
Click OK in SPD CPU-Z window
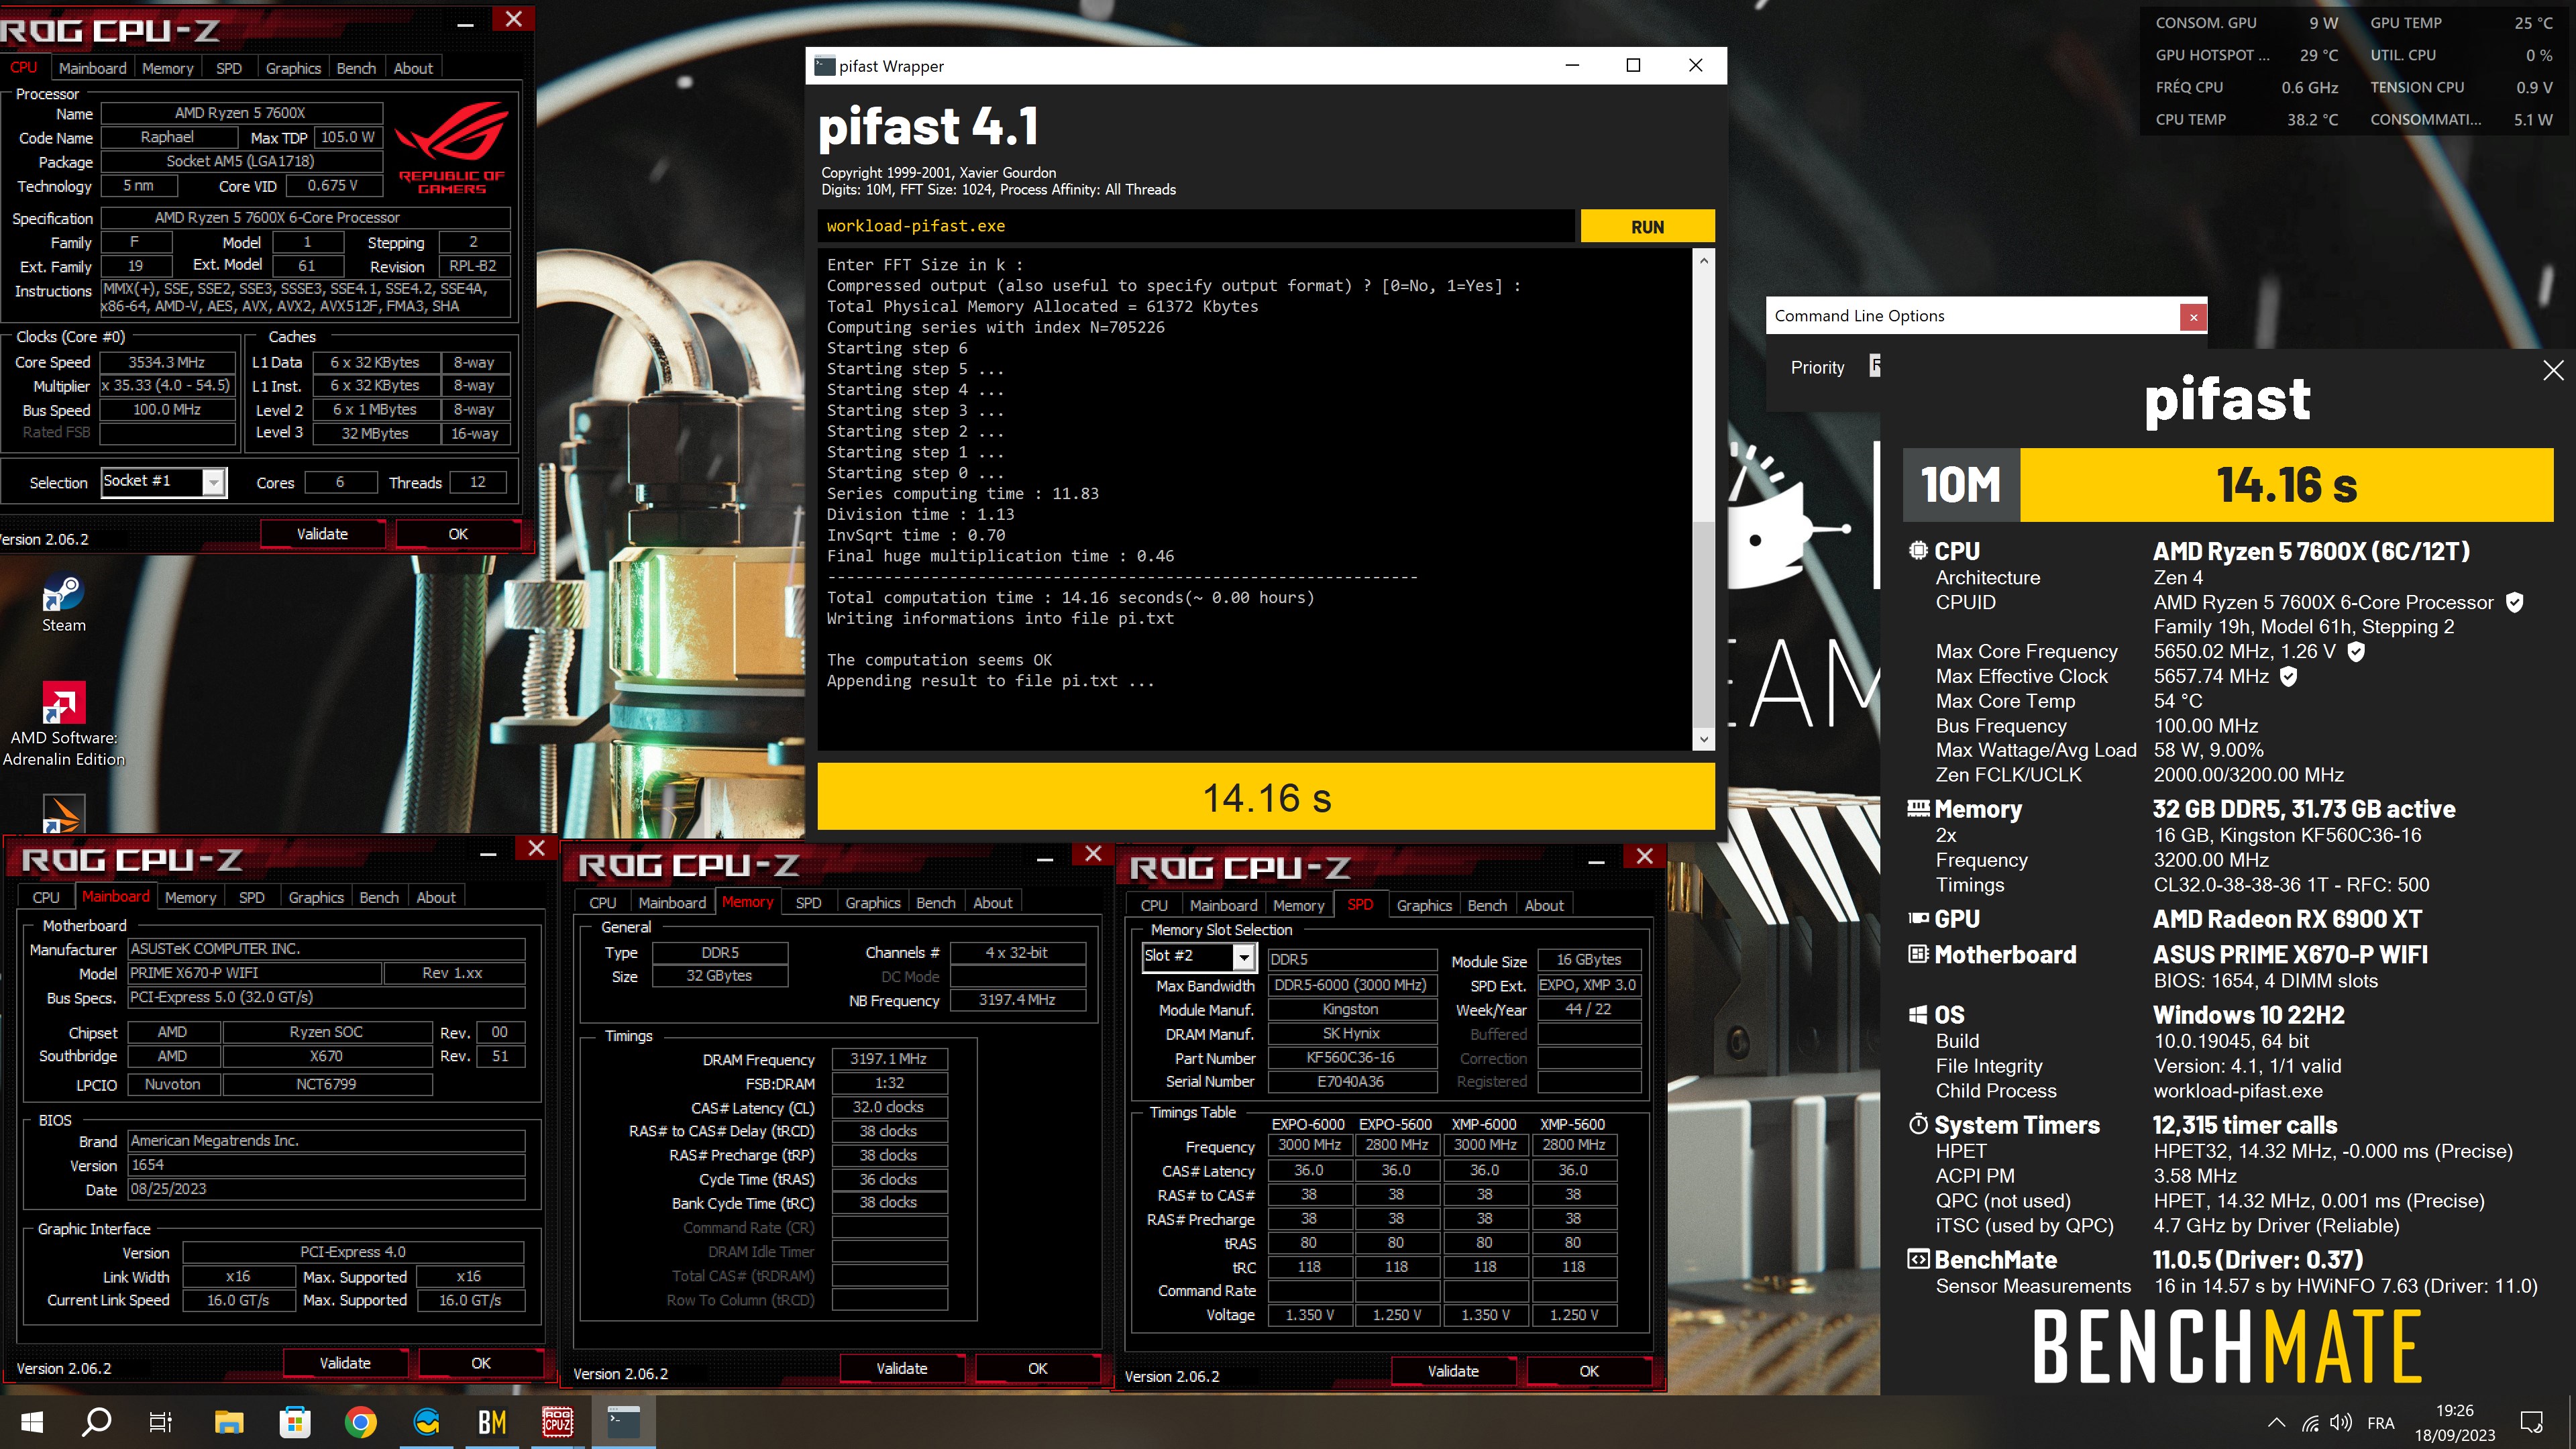tap(1589, 1371)
